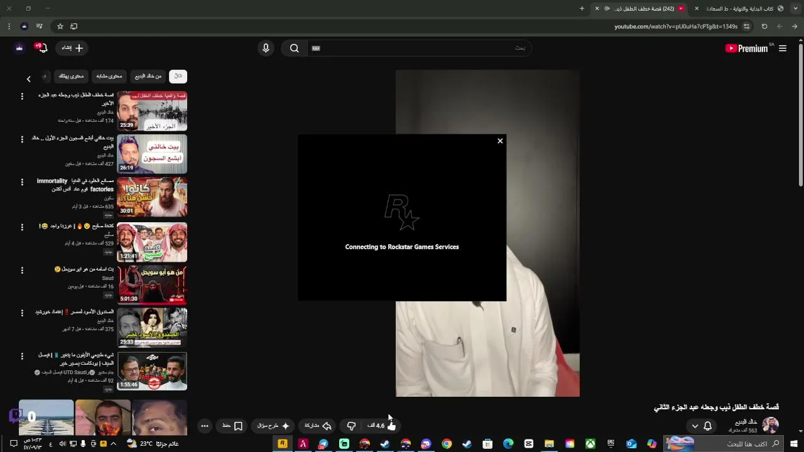Open the YouTube إنشاء create button
This screenshot has width=804, height=452.
tap(72, 48)
